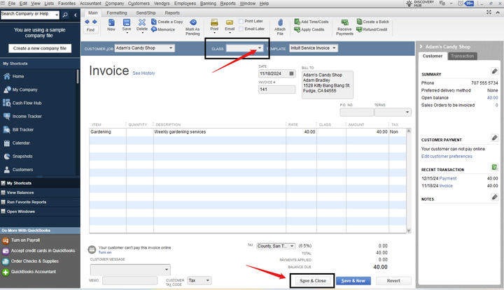Collapse left sidebar with arrow icon

[x=75, y=15]
